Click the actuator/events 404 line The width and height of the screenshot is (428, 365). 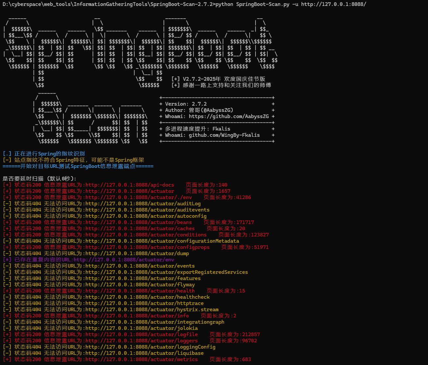(x=99, y=266)
